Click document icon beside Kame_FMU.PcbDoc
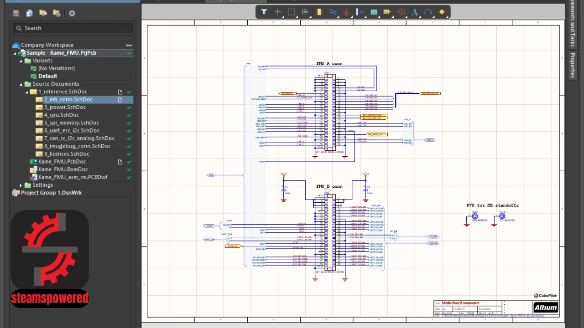Screen dimensions: 584x328 pos(120,162)
